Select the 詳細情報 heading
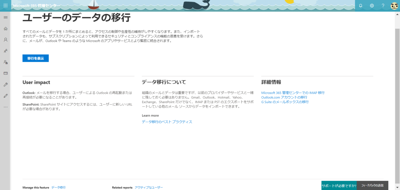The image size is (400, 190). click(x=271, y=82)
